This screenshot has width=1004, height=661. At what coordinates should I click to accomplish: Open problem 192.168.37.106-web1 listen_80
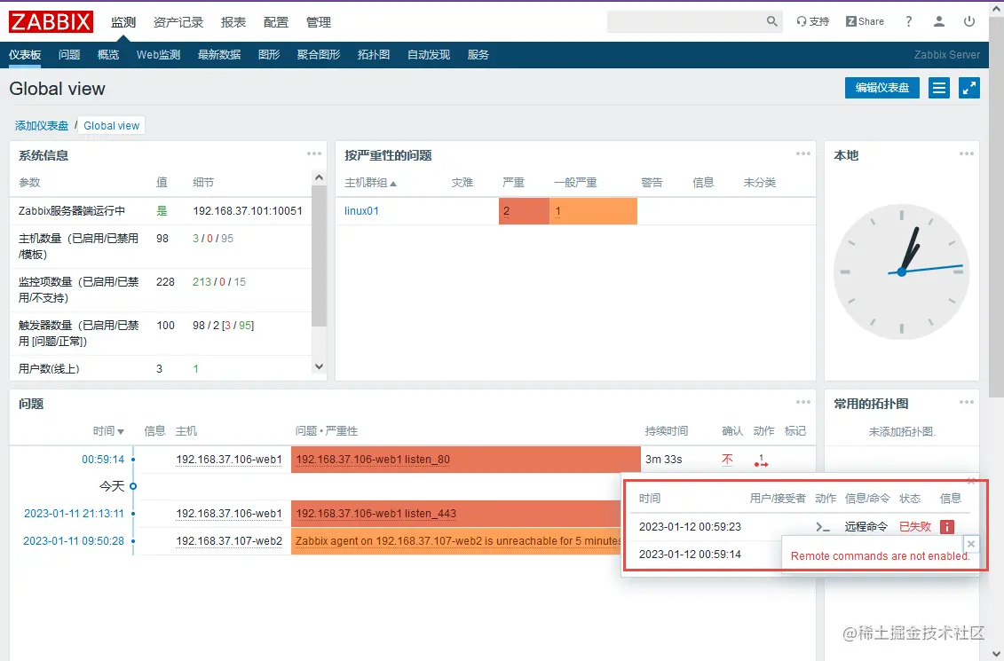pos(373,460)
